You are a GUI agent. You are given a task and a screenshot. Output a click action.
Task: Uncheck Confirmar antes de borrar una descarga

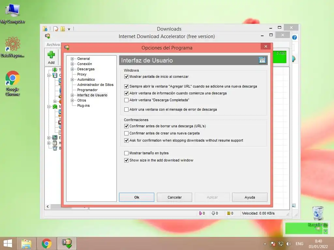tap(126, 126)
